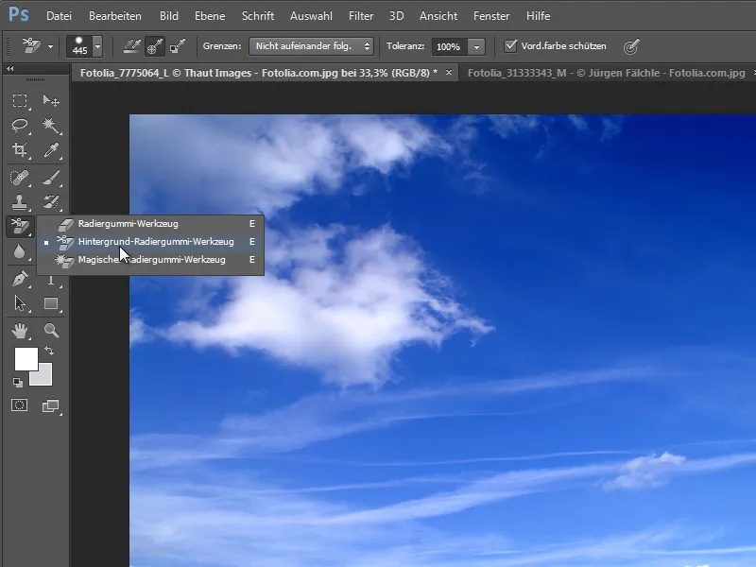Screen dimensions: 756x567
Task: Click the Background Eraser tool in toolbox
Action: (20, 226)
